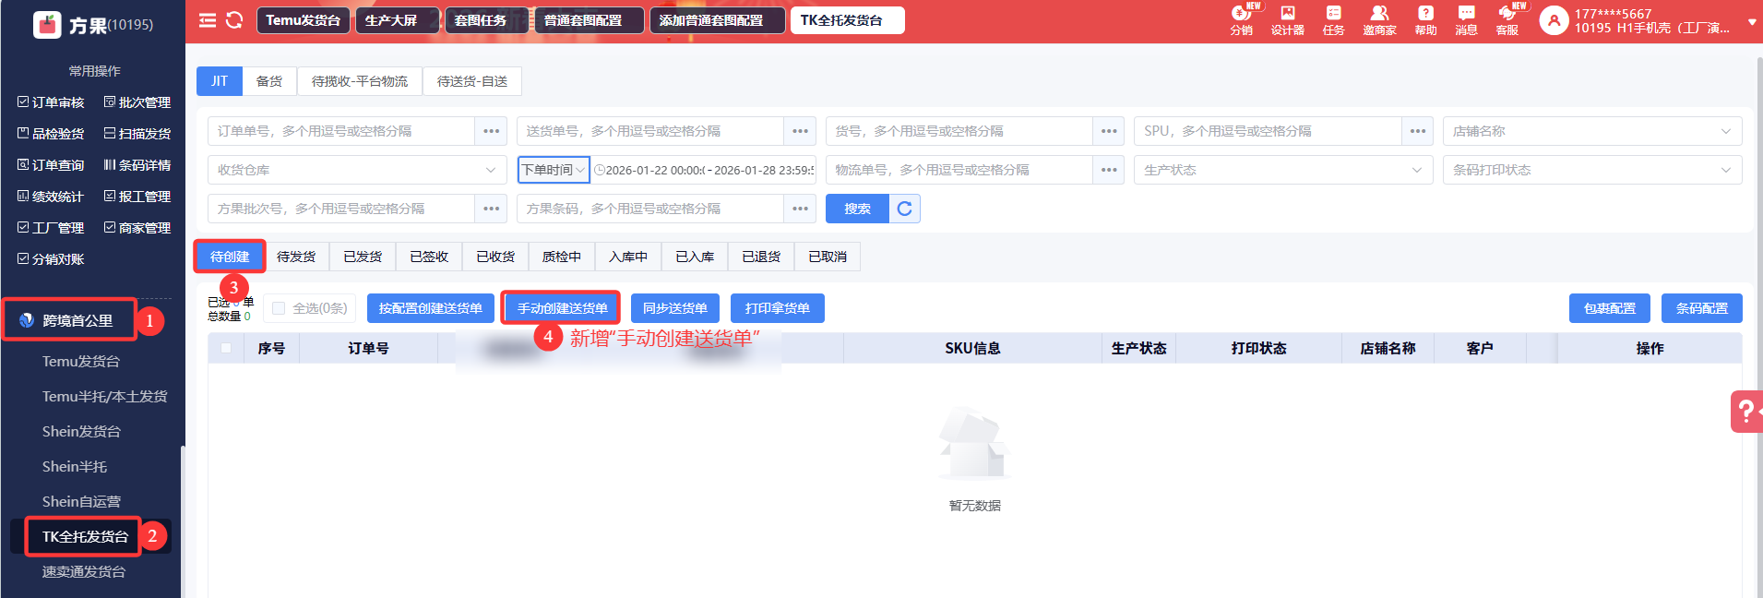Click the reset icon beside 搜索
The height and width of the screenshot is (598, 1763).
pyautogui.click(x=905, y=209)
